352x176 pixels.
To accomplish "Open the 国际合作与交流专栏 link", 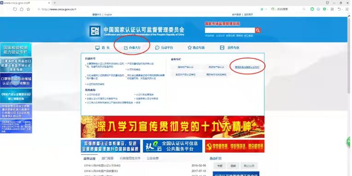I will (x=217, y=74).
